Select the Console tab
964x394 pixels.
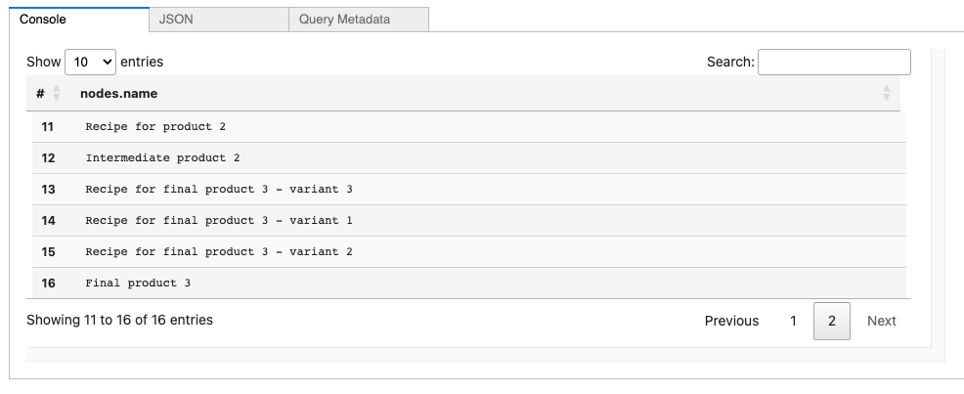tap(79, 19)
